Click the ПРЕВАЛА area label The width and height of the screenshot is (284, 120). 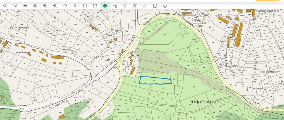click(x=97, y=56)
